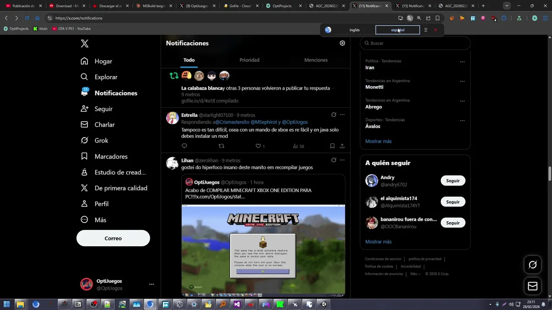Bookmark Estrella's reply
This screenshot has height=310, width=552.
(332, 146)
